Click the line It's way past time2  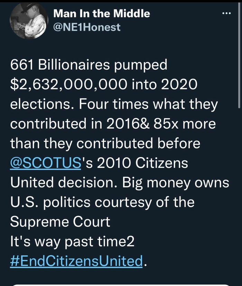pos(72,241)
